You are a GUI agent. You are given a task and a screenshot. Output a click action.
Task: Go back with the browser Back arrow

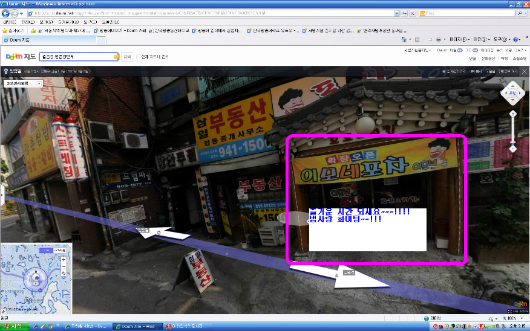click(x=5, y=13)
